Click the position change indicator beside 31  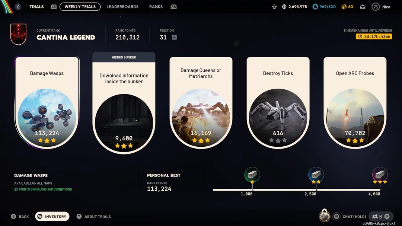click(x=174, y=37)
